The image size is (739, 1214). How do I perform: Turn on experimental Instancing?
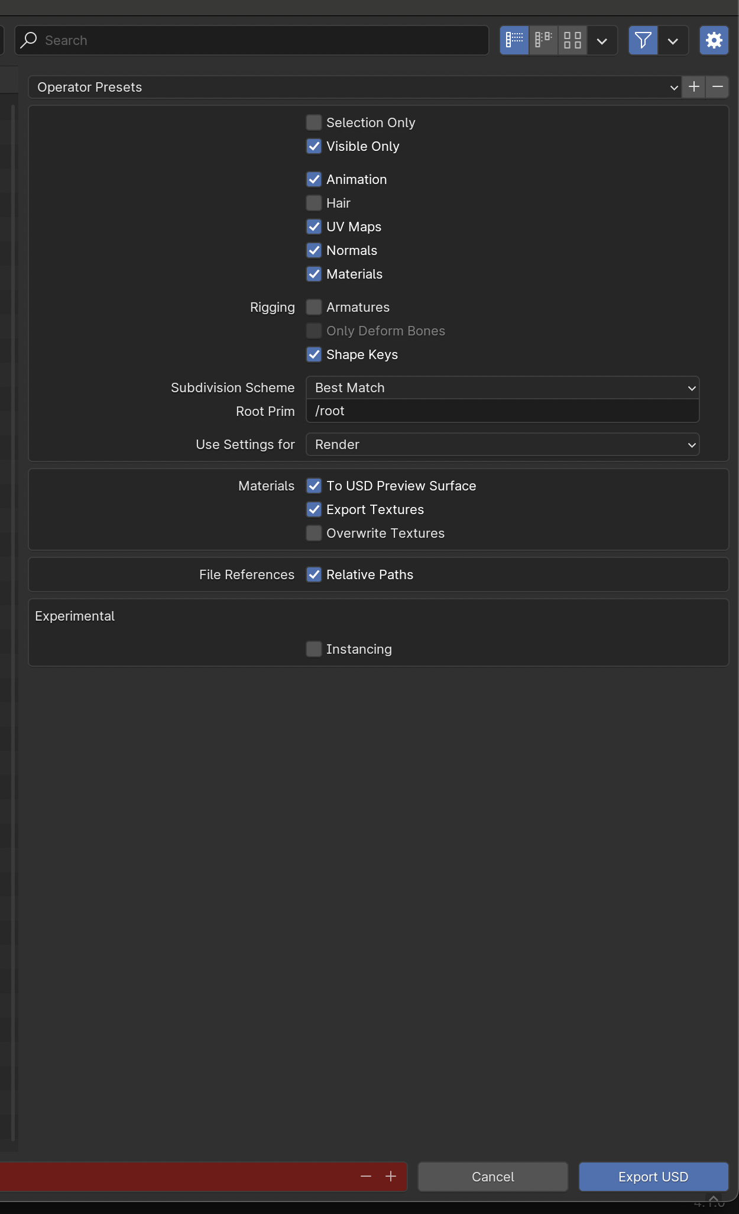point(314,649)
